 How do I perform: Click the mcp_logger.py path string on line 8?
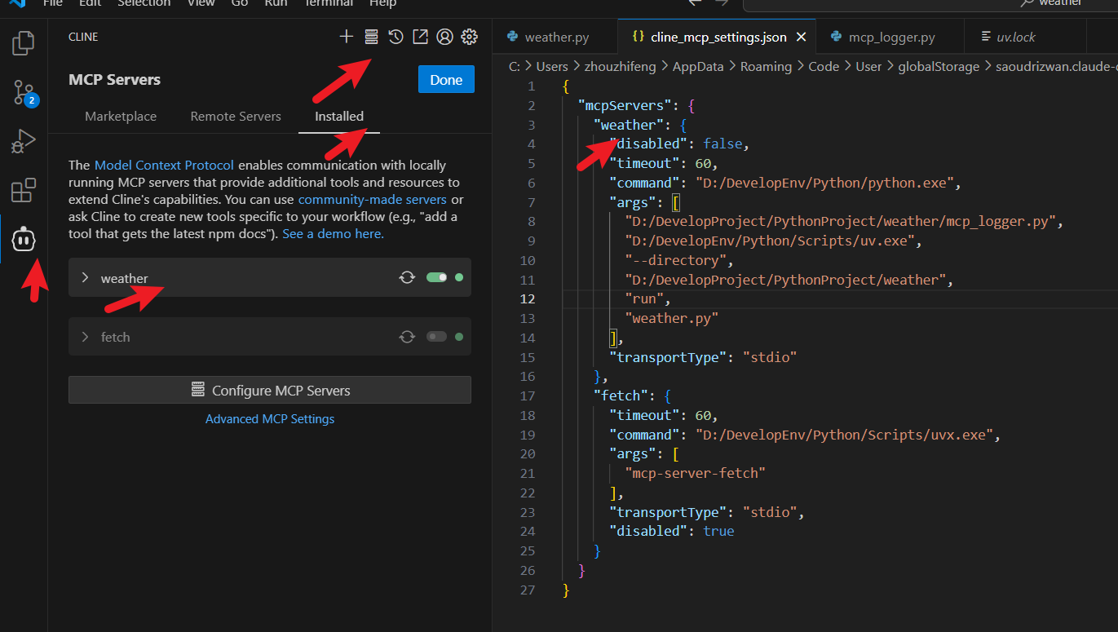[840, 222]
